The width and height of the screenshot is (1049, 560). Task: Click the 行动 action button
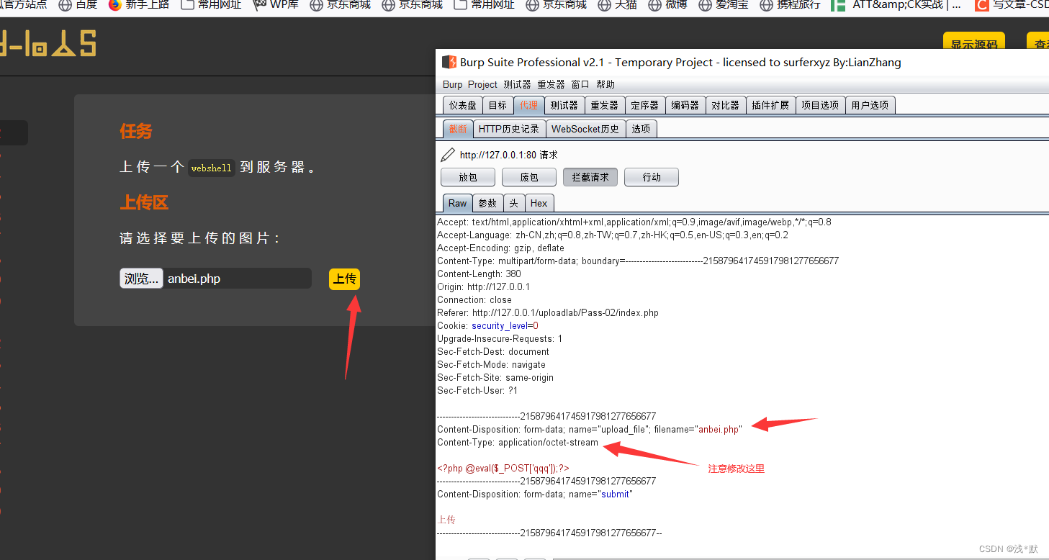coord(652,177)
